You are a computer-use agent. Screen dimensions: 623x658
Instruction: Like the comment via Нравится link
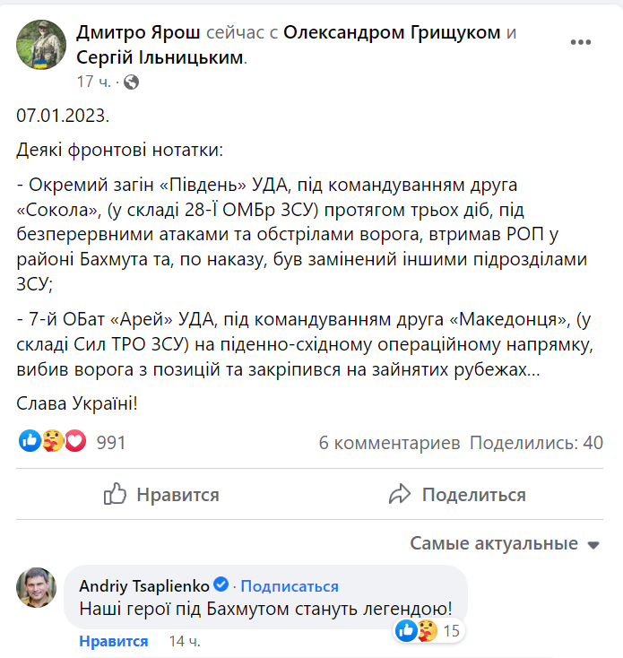pyautogui.click(x=113, y=641)
